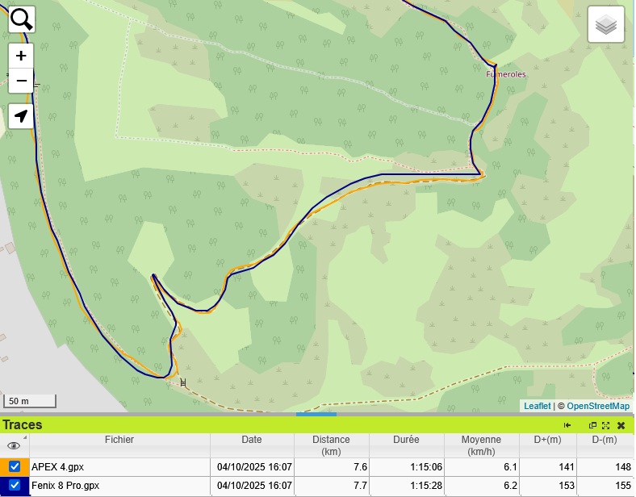The width and height of the screenshot is (636, 497).
Task: Locate my position with arrow button
Action: coord(21,116)
